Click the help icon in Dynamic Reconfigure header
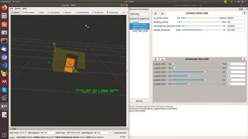The height and width of the screenshot is (139, 248). tap(241, 9)
